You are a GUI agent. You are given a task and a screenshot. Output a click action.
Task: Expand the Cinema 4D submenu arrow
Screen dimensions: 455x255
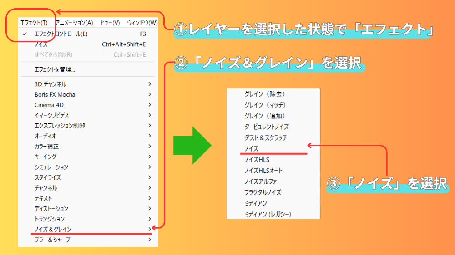point(150,105)
